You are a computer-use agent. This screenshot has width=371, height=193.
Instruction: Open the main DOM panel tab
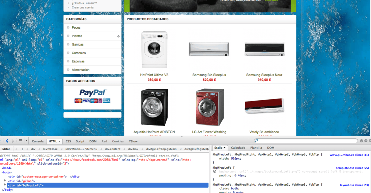click(93, 141)
